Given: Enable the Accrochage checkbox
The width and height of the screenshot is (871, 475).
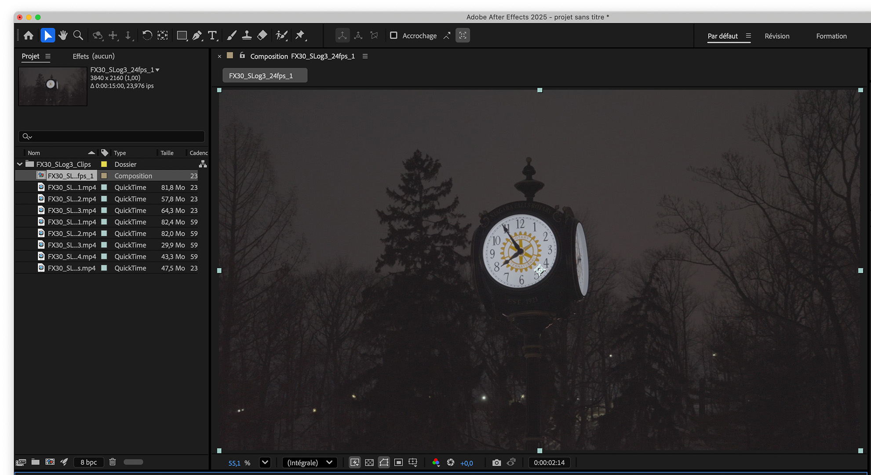Looking at the screenshot, I should tap(394, 35).
